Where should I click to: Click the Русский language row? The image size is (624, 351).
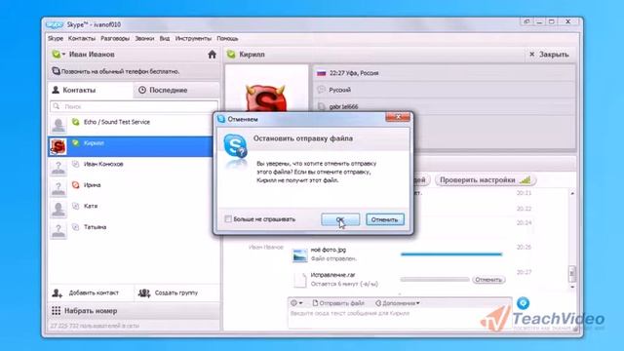[444, 90]
